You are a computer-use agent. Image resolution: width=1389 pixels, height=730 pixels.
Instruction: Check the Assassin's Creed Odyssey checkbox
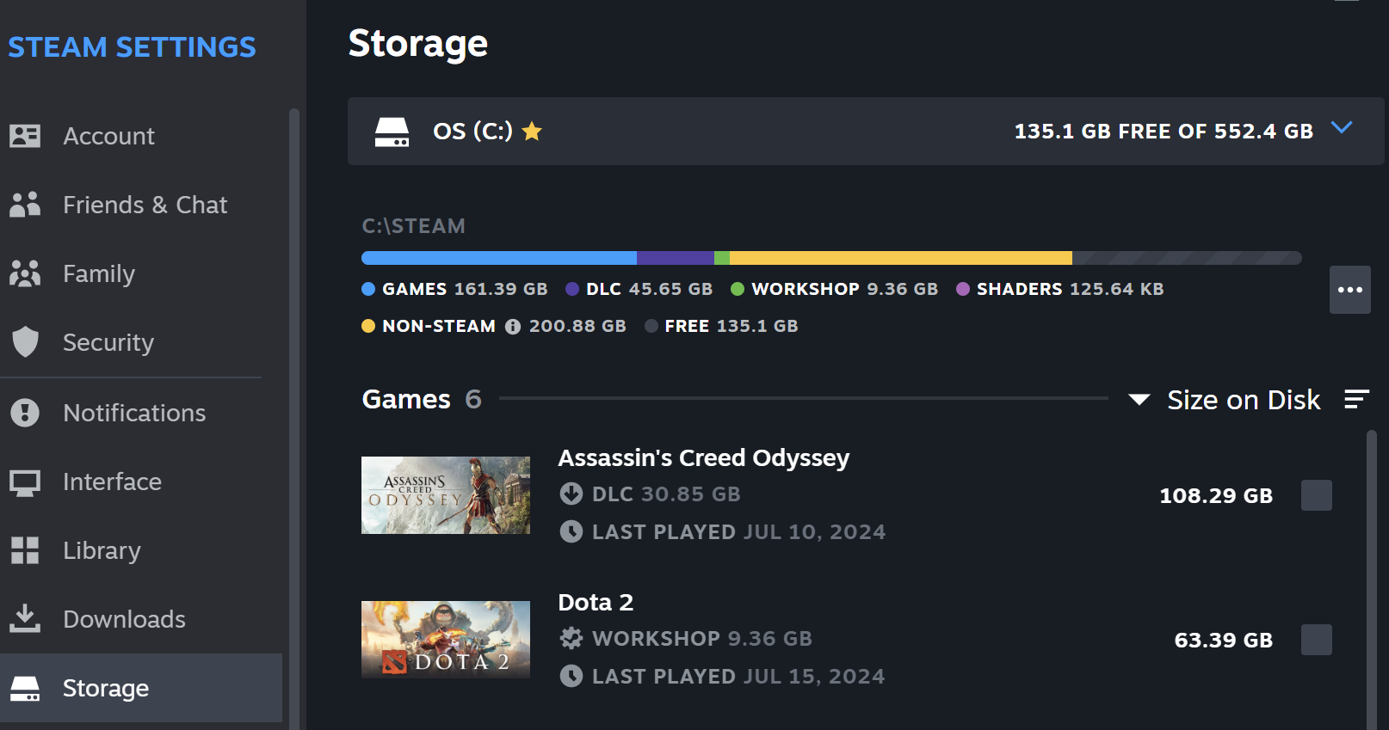1317,495
